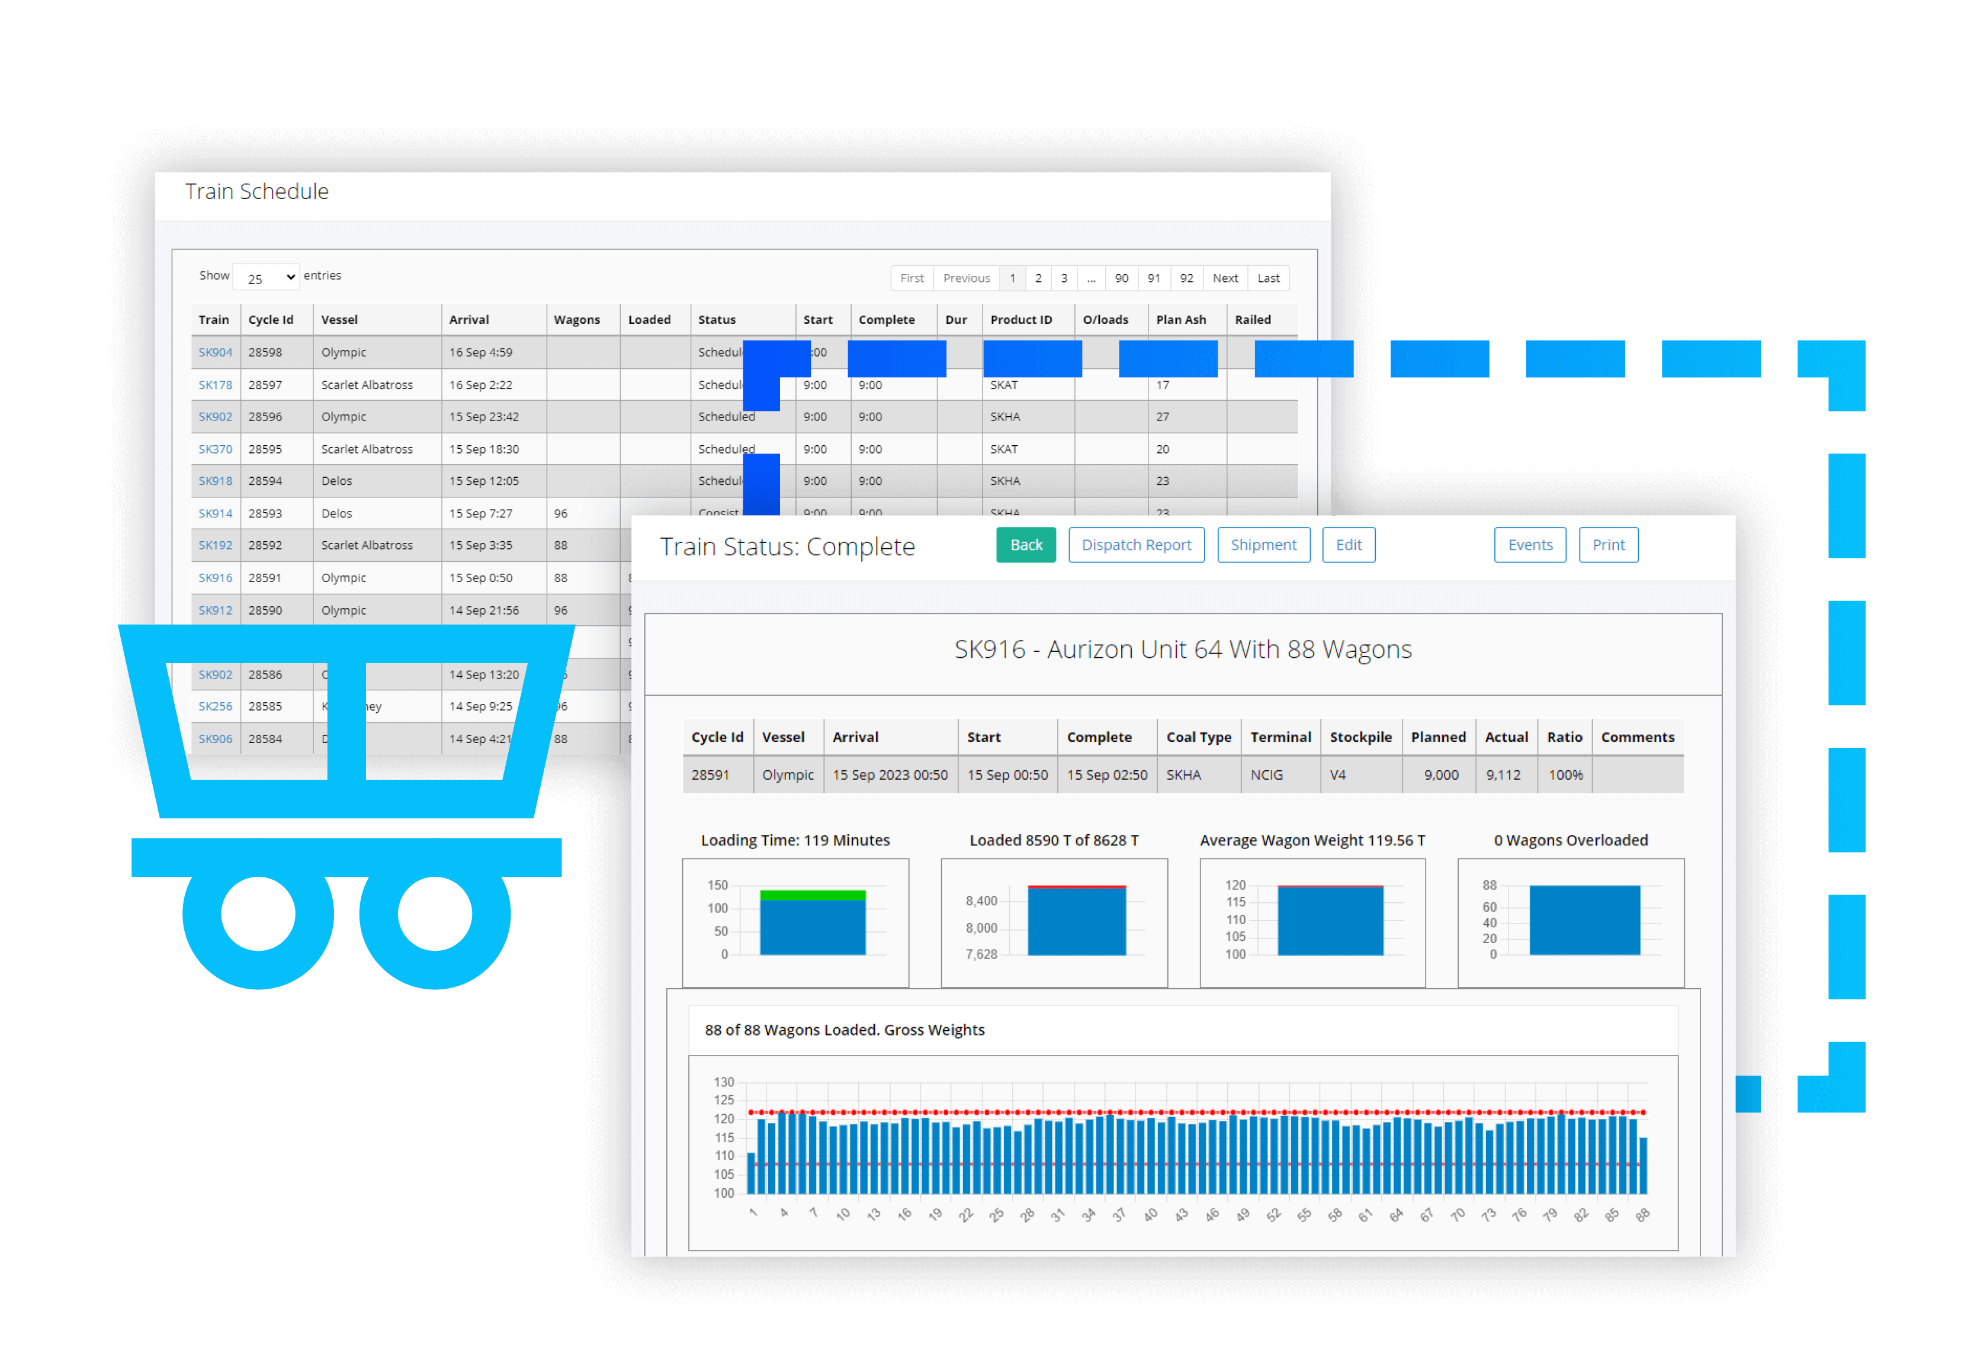
Task: Click the Edit button in Train Status
Action: (x=1348, y=545)
